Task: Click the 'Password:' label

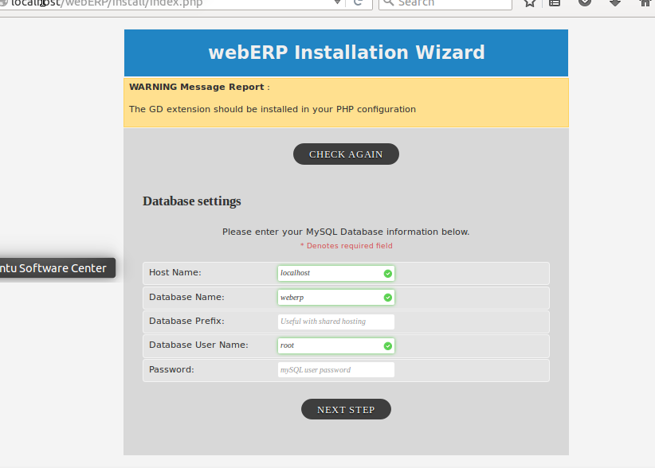Action: pyautogui.click(x=171, y=369)
